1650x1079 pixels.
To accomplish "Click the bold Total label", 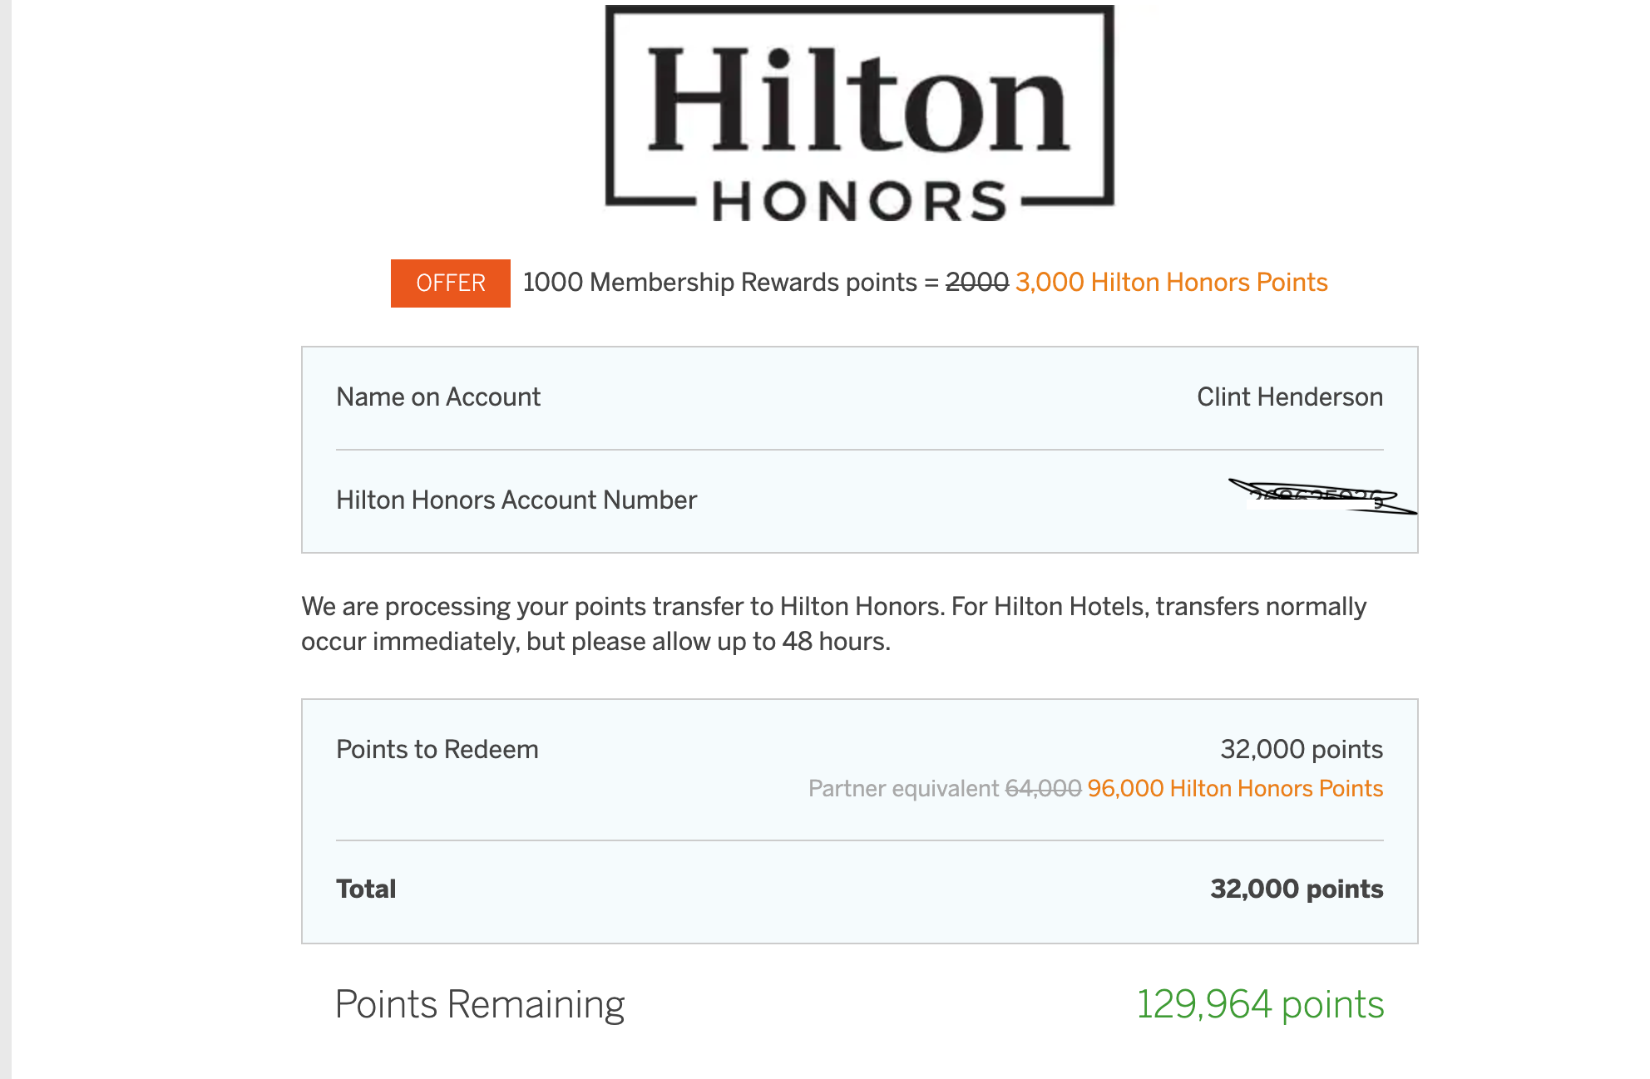I will click(x=366, y=889).
